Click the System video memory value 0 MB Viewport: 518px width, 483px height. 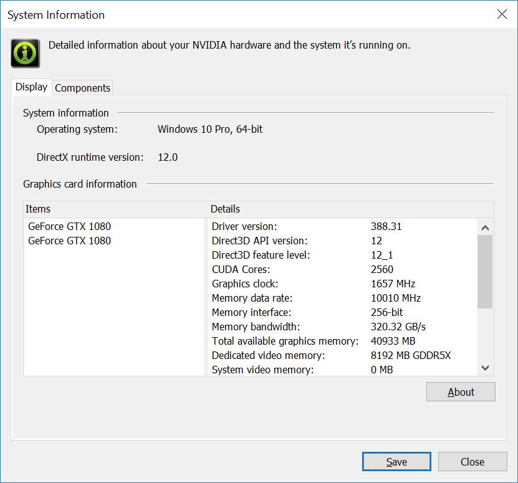coord(381,370)
